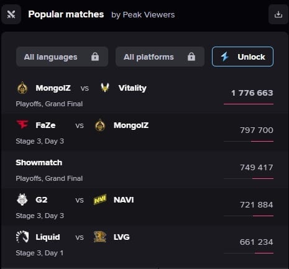Click the MongolZ logo in Grand Final row
The width and height of the screenshot is (289, 269).
pos(22,88)
